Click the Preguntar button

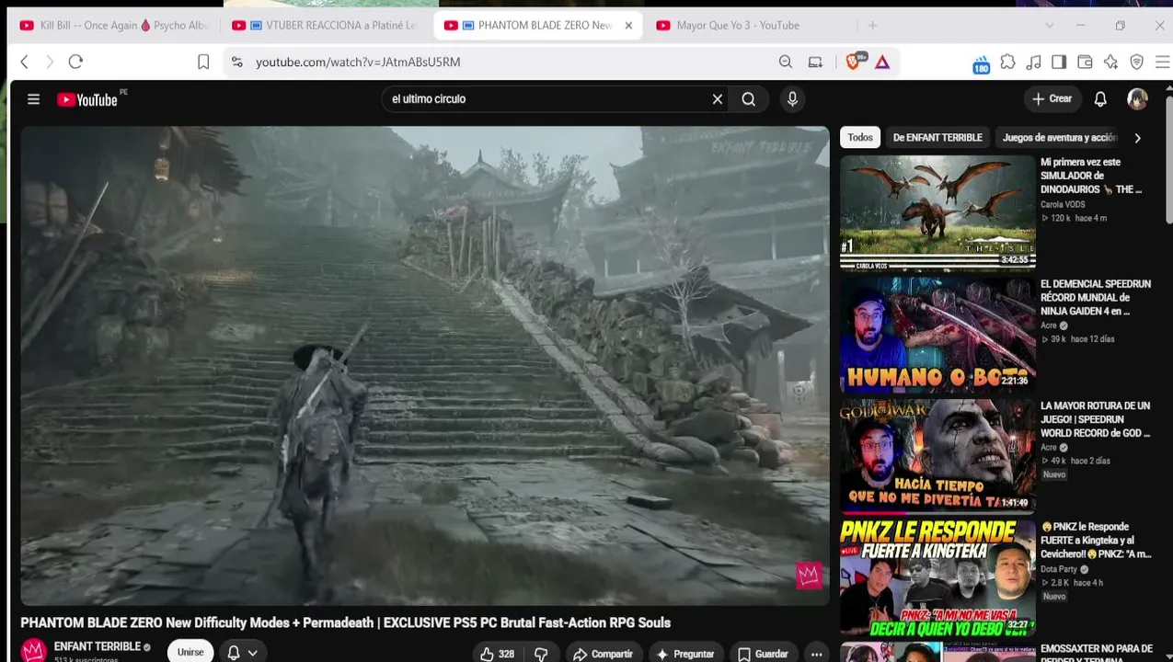(x=684, y=654)
